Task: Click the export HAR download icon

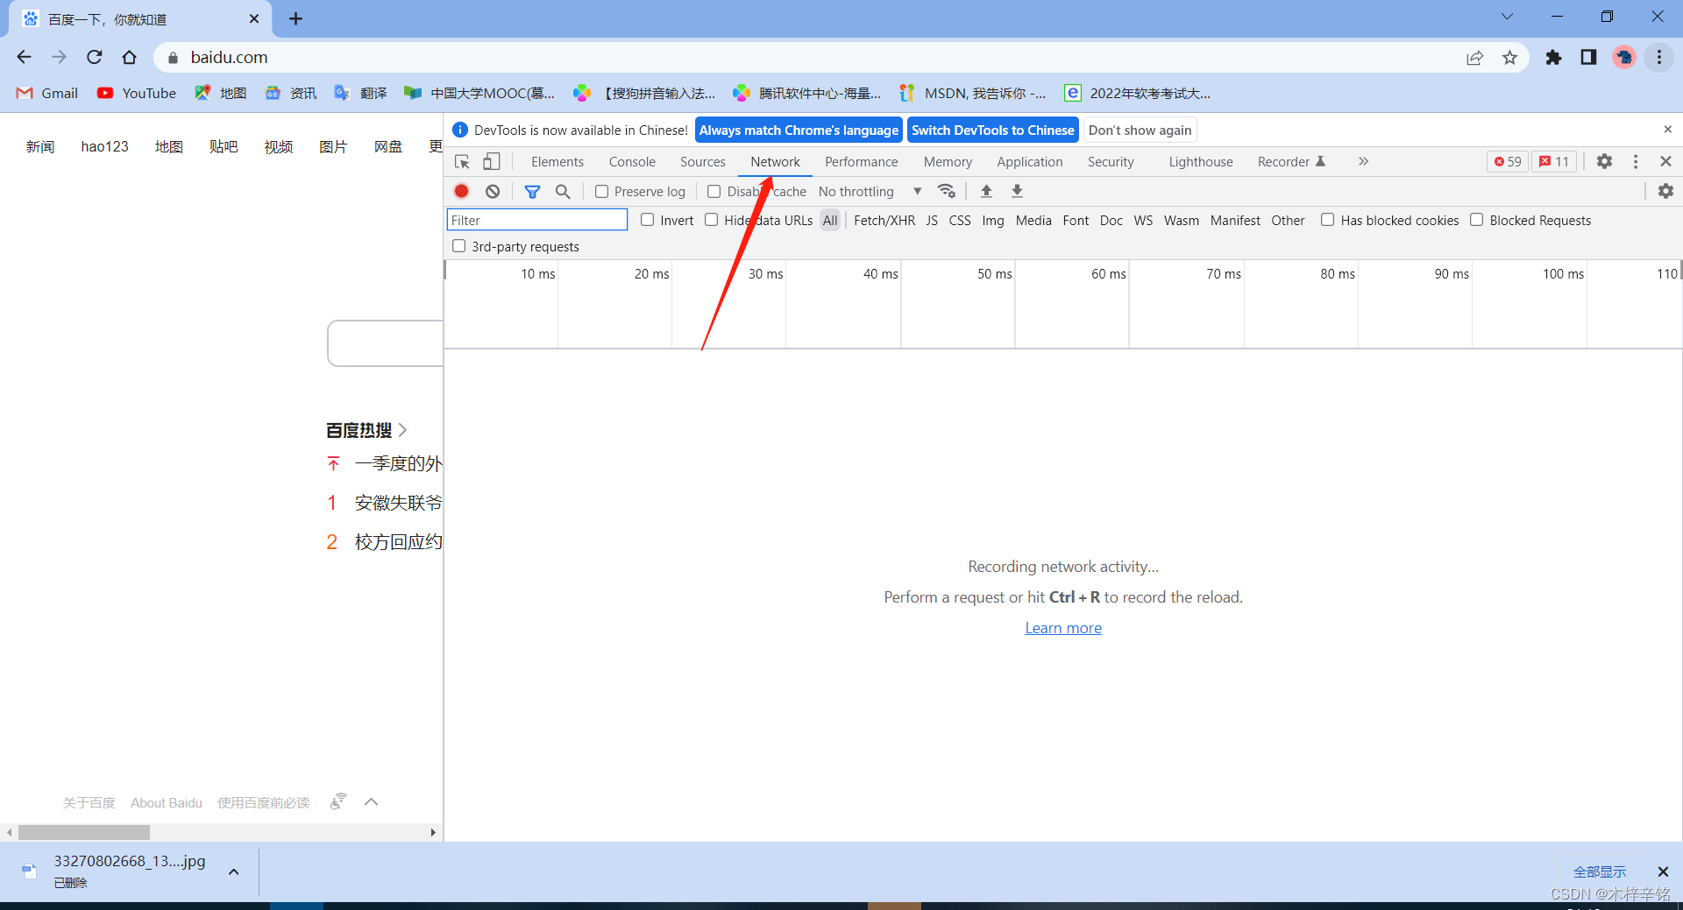Action: (1017, 191)
